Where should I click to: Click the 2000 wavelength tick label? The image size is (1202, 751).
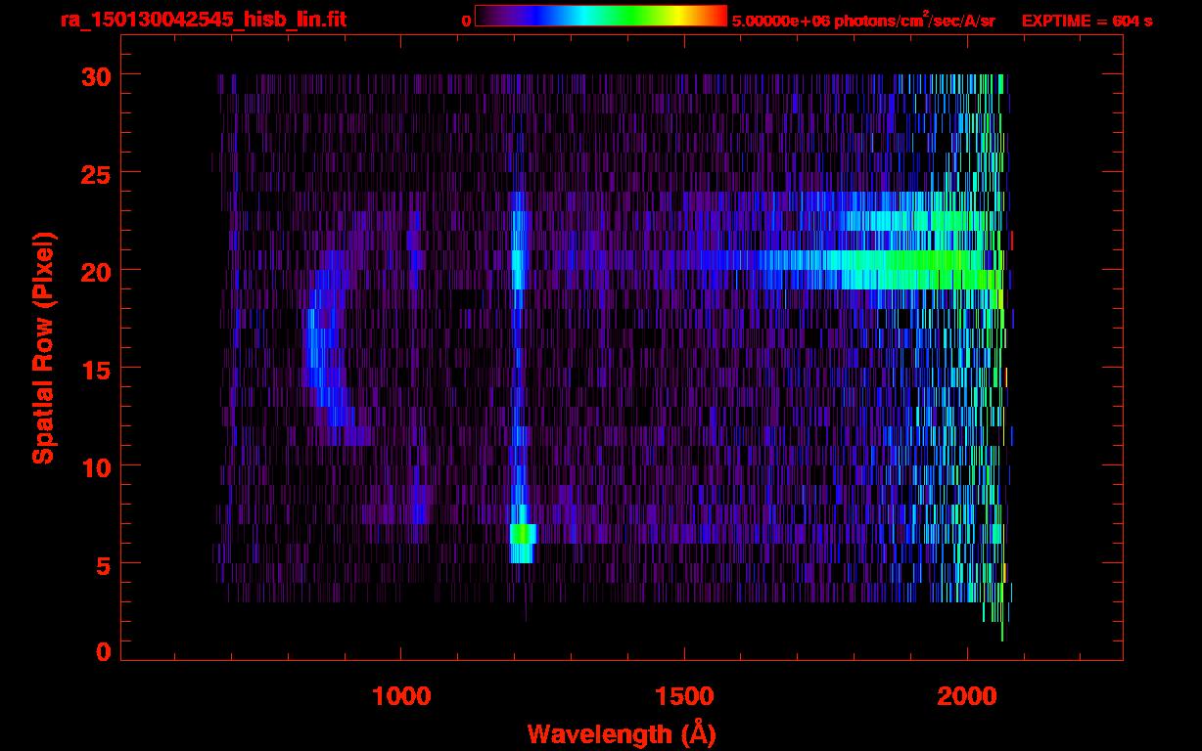pos(967,695)
